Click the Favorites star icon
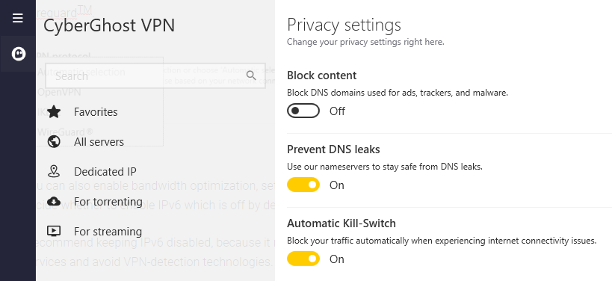 click(54, 112)
